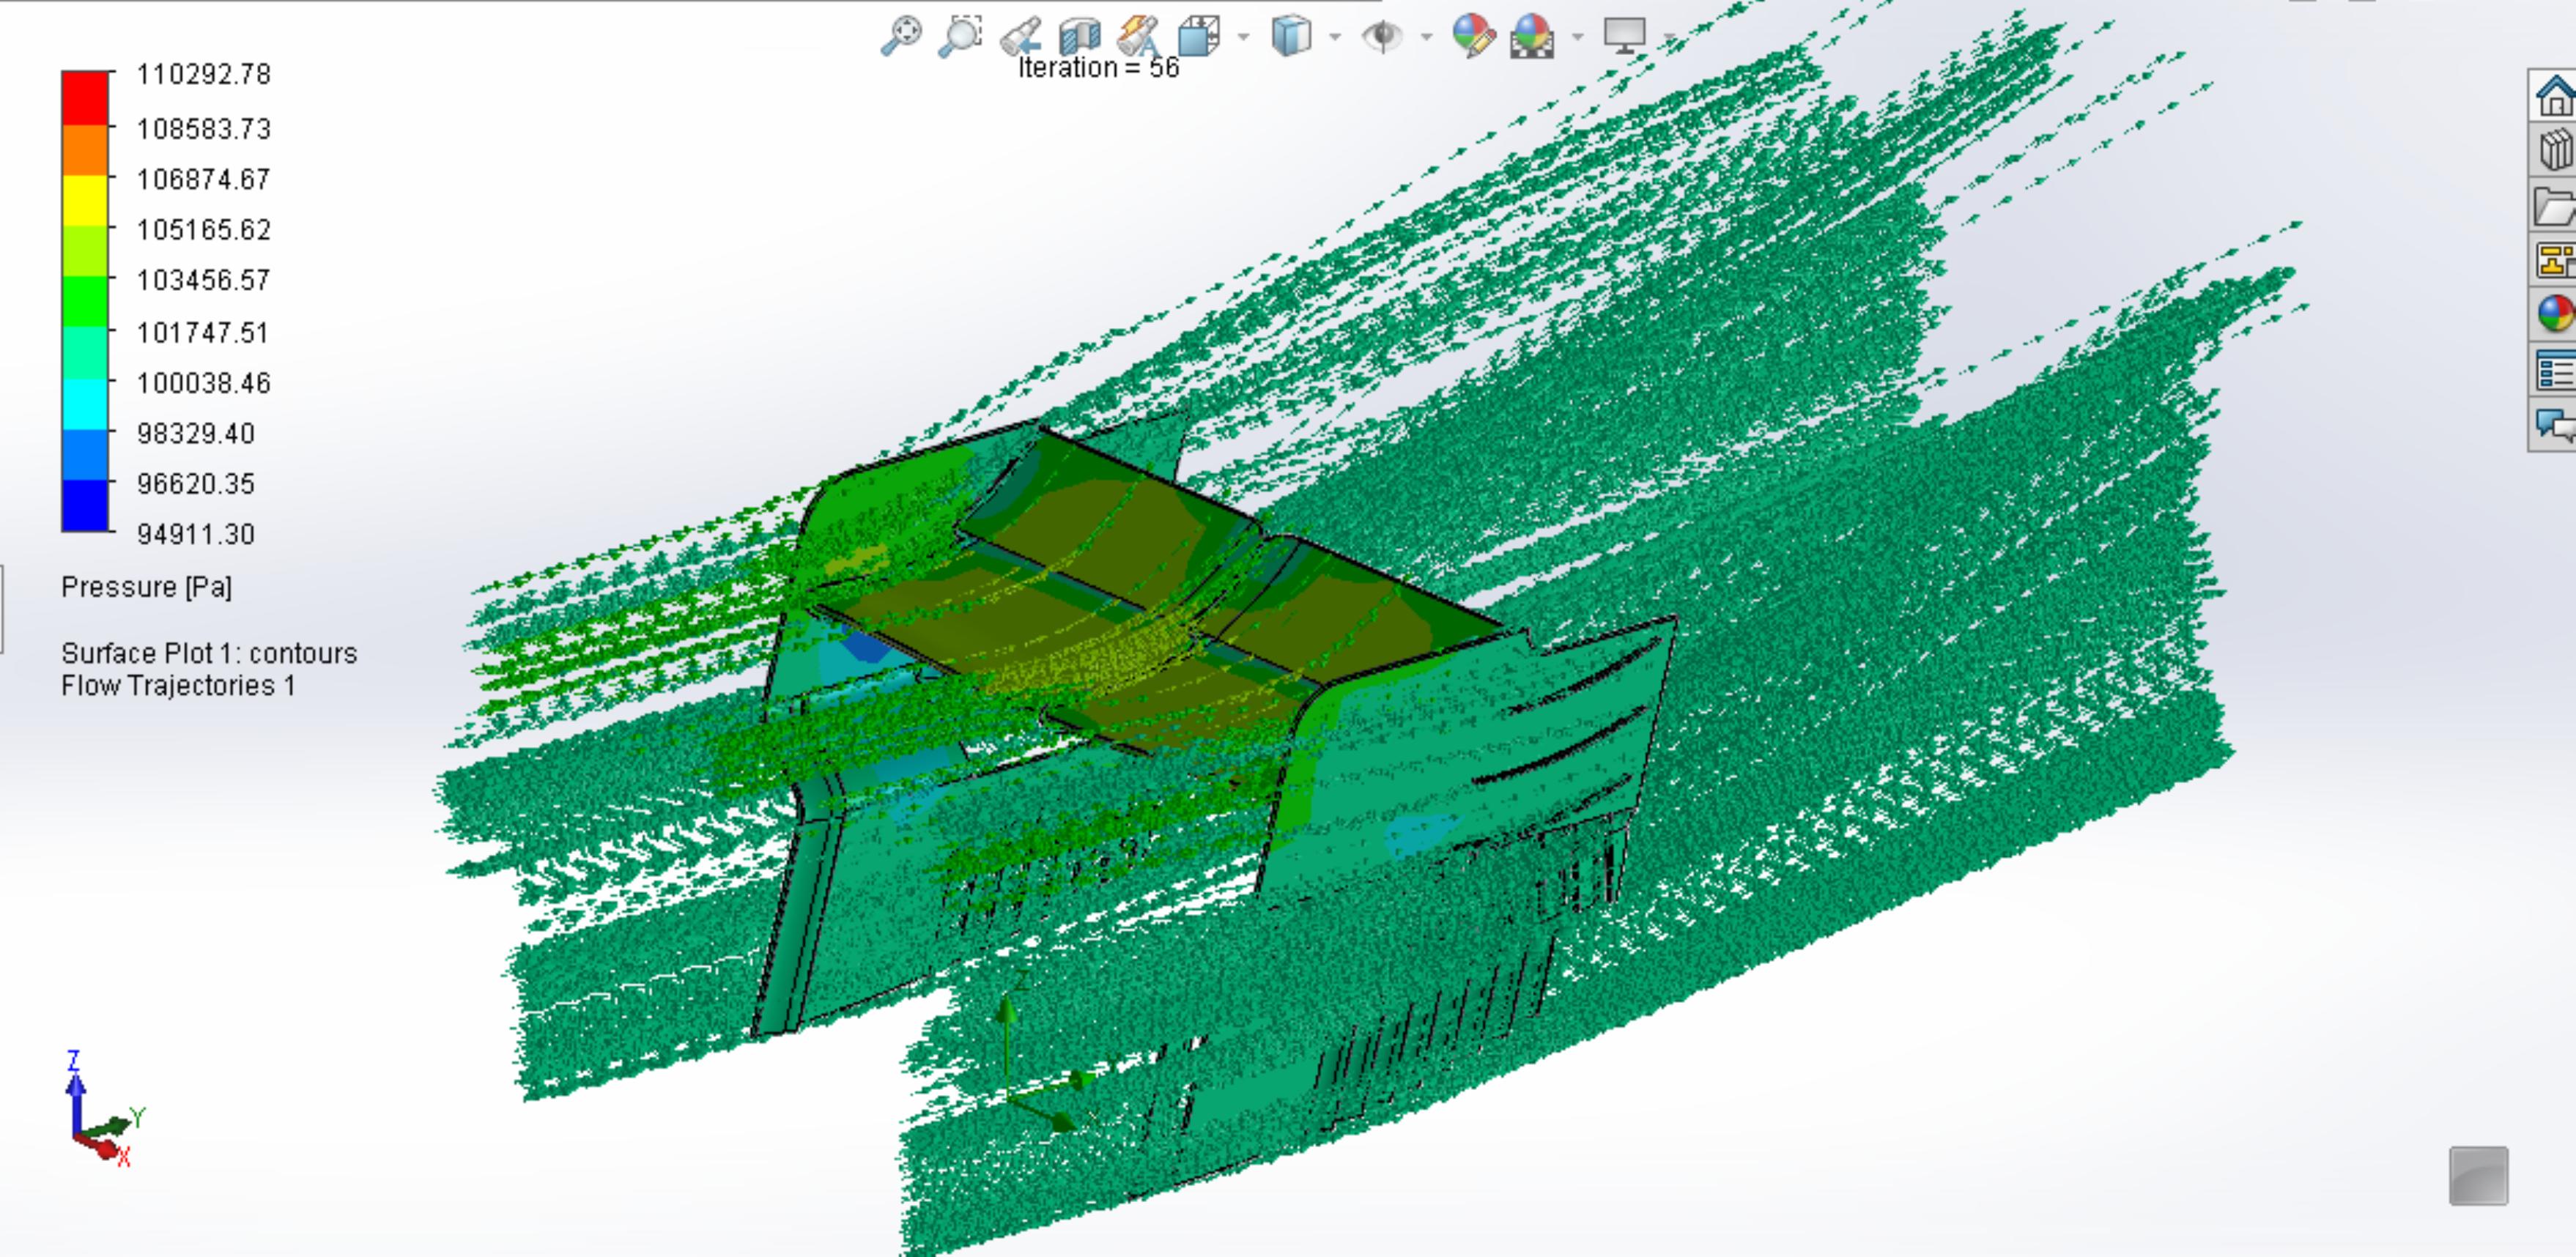The height and width of the screenshot is (1257, 2576).
Task: Click the maximum legend value 110292.78
Action: pyautogui.click(x=204, y=75)
